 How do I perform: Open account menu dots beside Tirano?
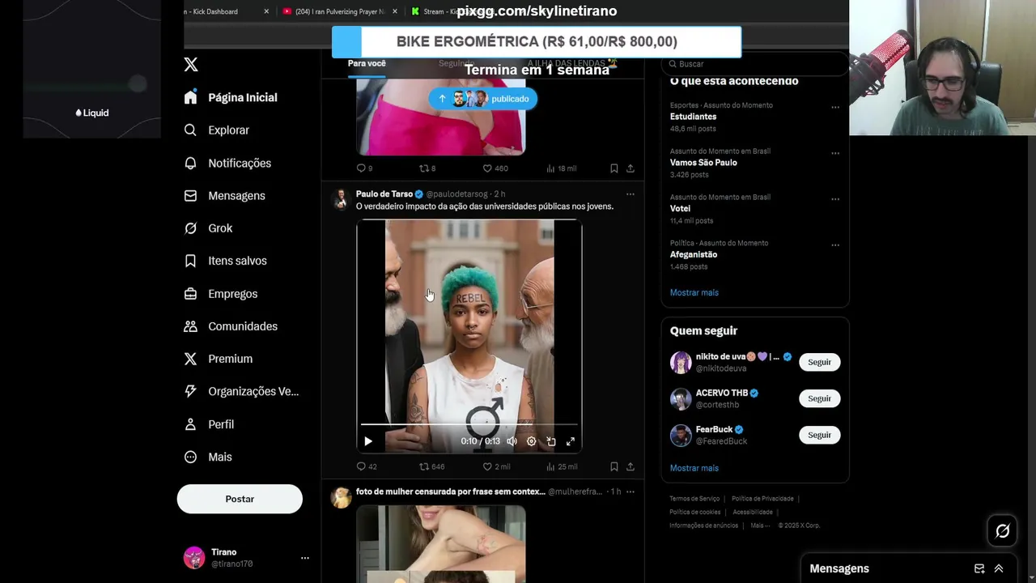tap(304, 558)
